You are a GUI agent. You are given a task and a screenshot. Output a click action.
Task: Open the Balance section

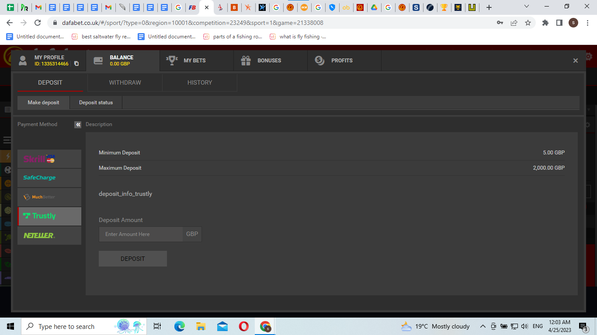coord(123,61)
